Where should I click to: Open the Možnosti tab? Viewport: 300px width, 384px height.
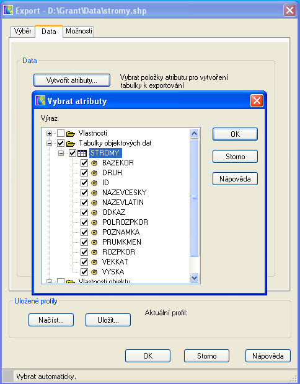tap(79, 32)
